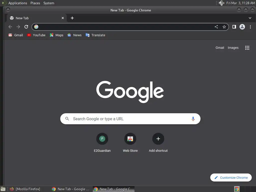The width and height of the screenshot is (256, 192).
Task: Click the Chrome workspace switcher icon
Action: pos(237,189)
